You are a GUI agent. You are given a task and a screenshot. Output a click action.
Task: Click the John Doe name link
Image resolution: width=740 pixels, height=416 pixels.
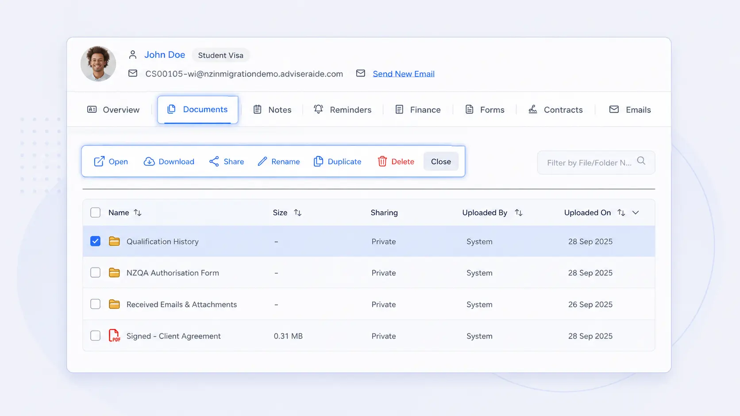[x=165, y=55]
